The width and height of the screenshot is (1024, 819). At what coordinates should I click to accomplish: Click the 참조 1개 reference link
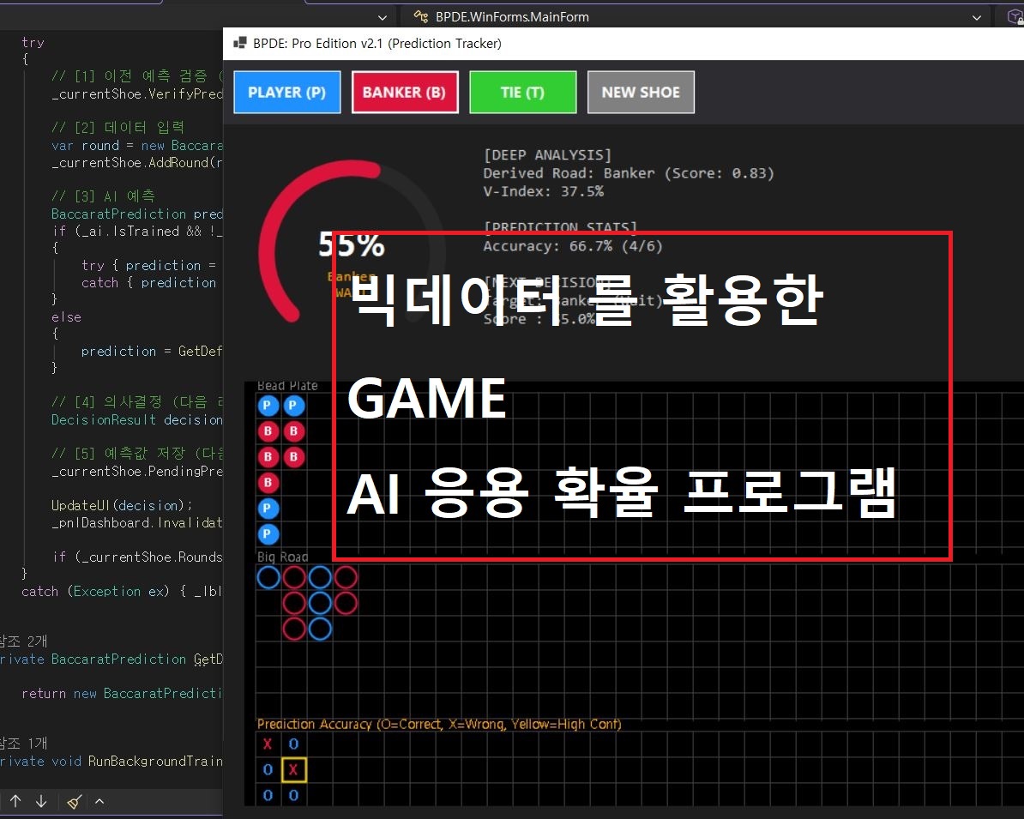(x=24, y=744)
